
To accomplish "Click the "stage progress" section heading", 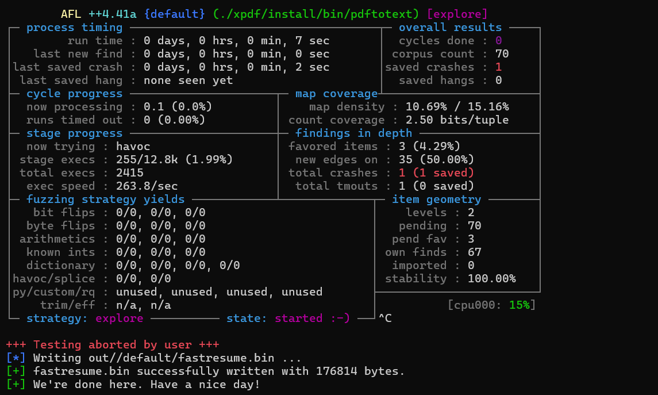I will 74,133.
